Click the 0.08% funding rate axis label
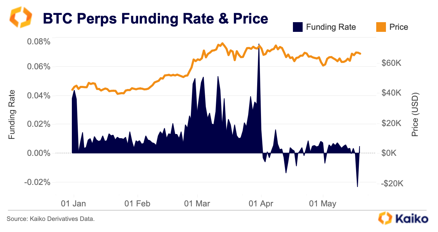 [x=39, y=42]
